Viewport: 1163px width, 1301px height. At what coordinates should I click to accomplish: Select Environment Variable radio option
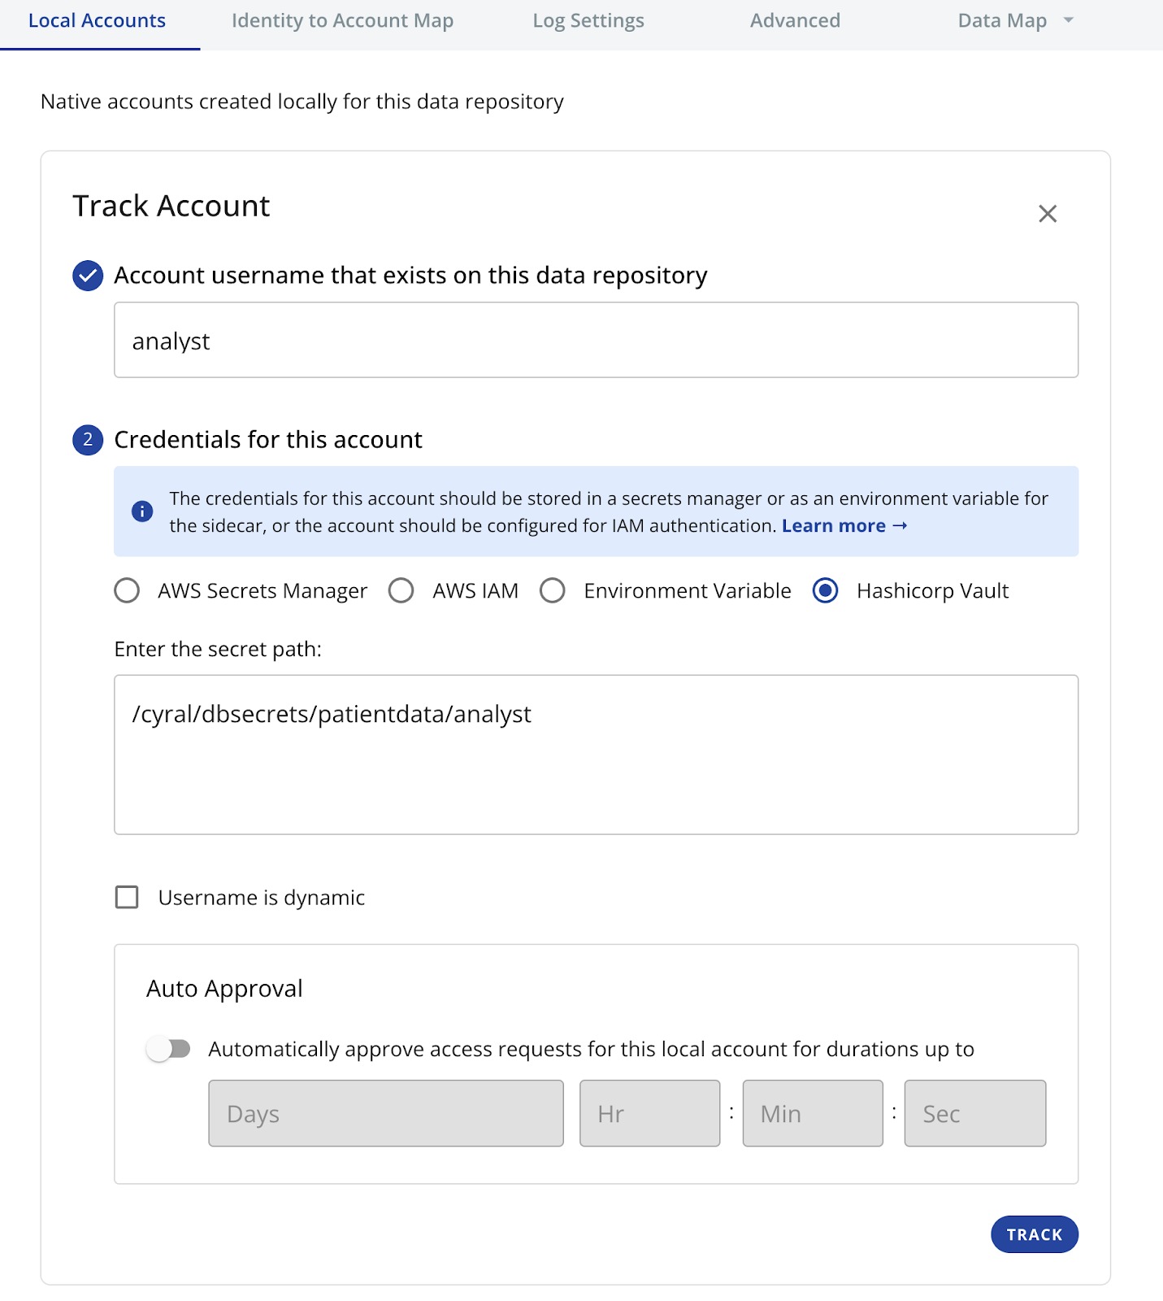click(553, 590)
